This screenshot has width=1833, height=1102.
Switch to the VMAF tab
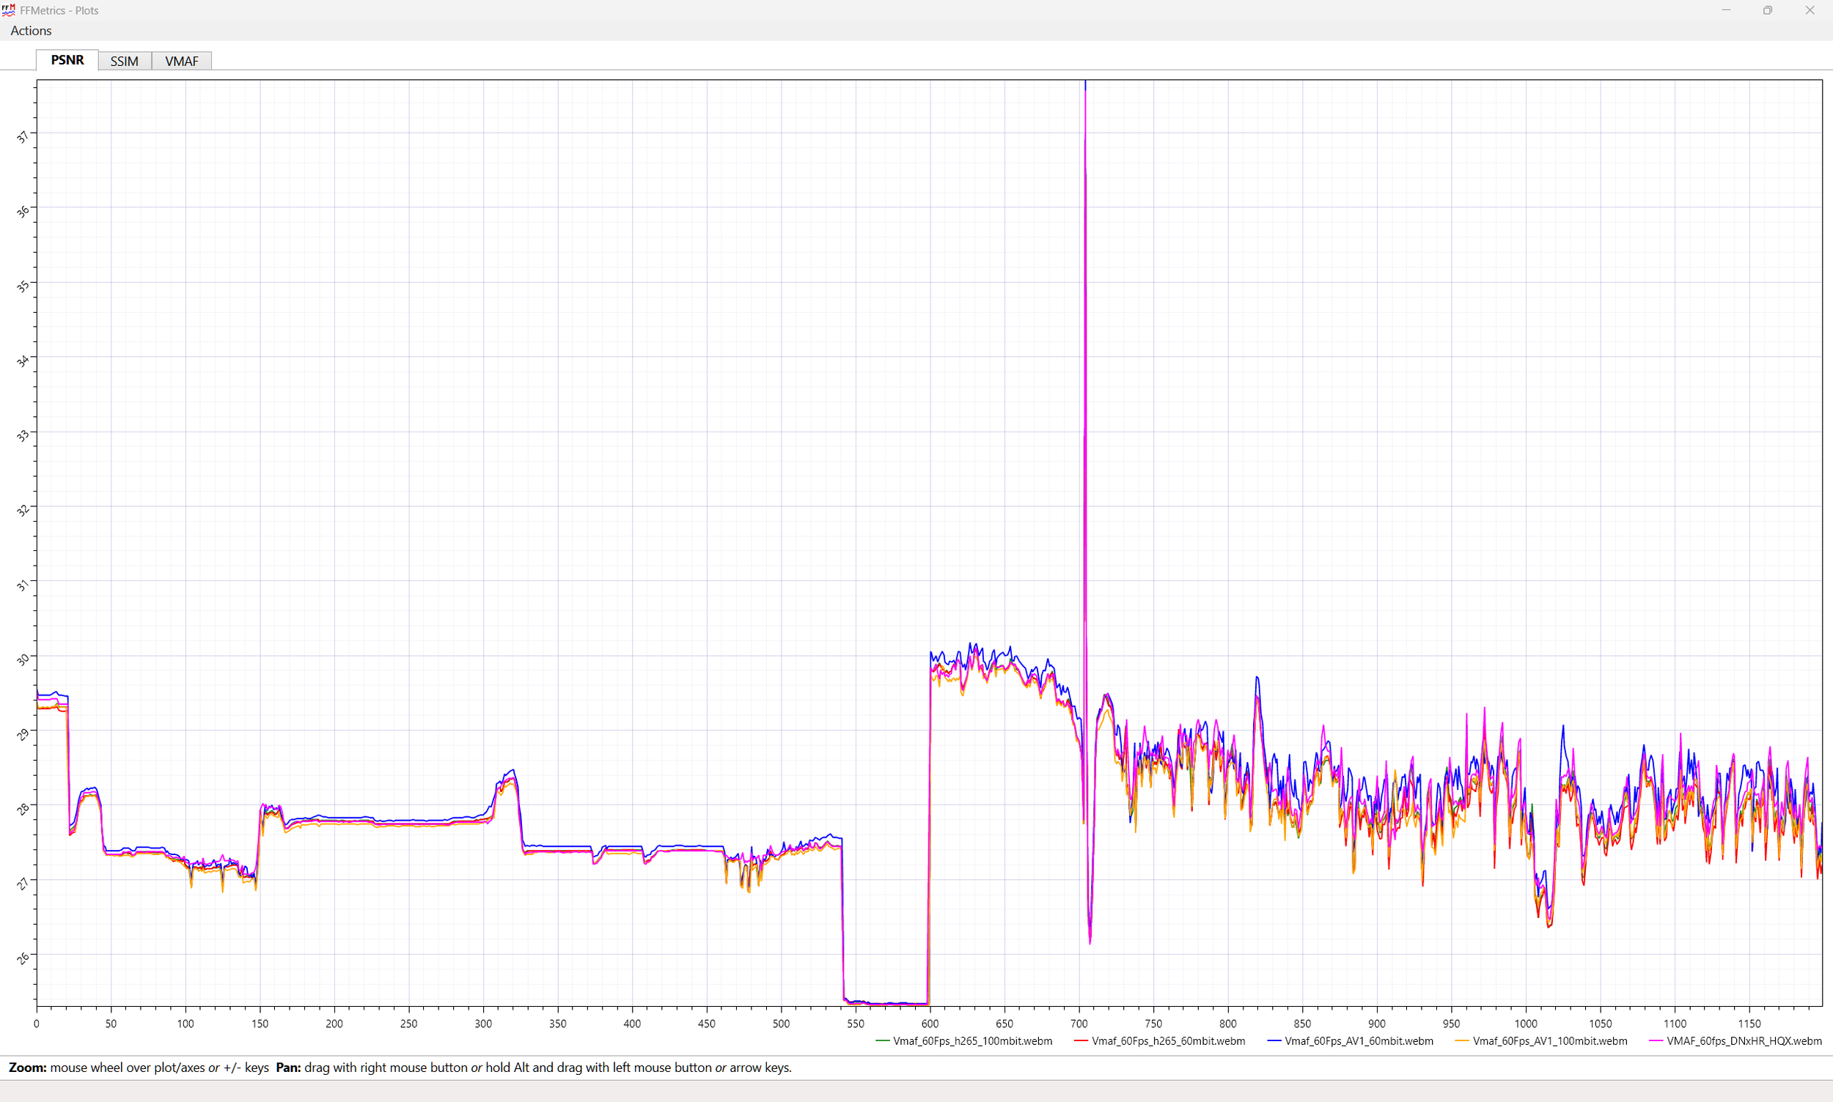(x=181, y=61)
